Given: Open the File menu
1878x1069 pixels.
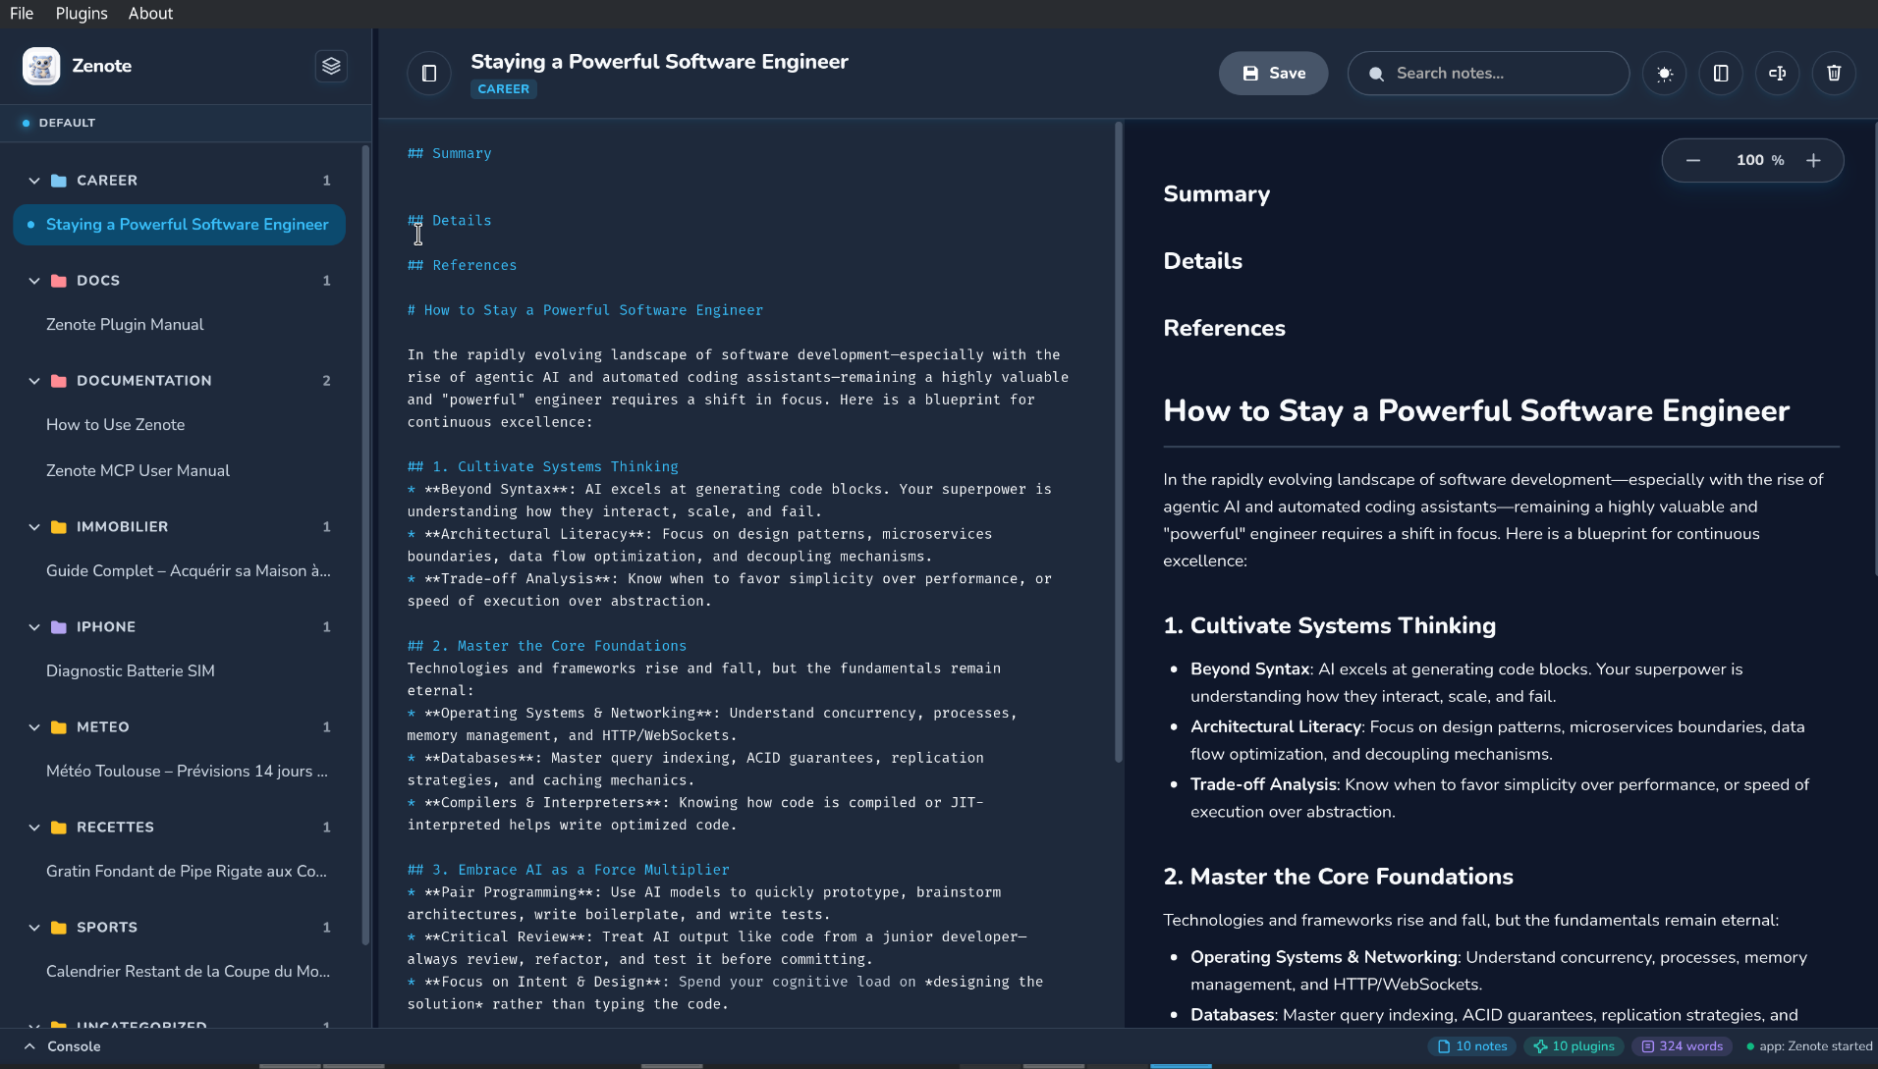Looking at the screenshot, I should coord(22,14).
